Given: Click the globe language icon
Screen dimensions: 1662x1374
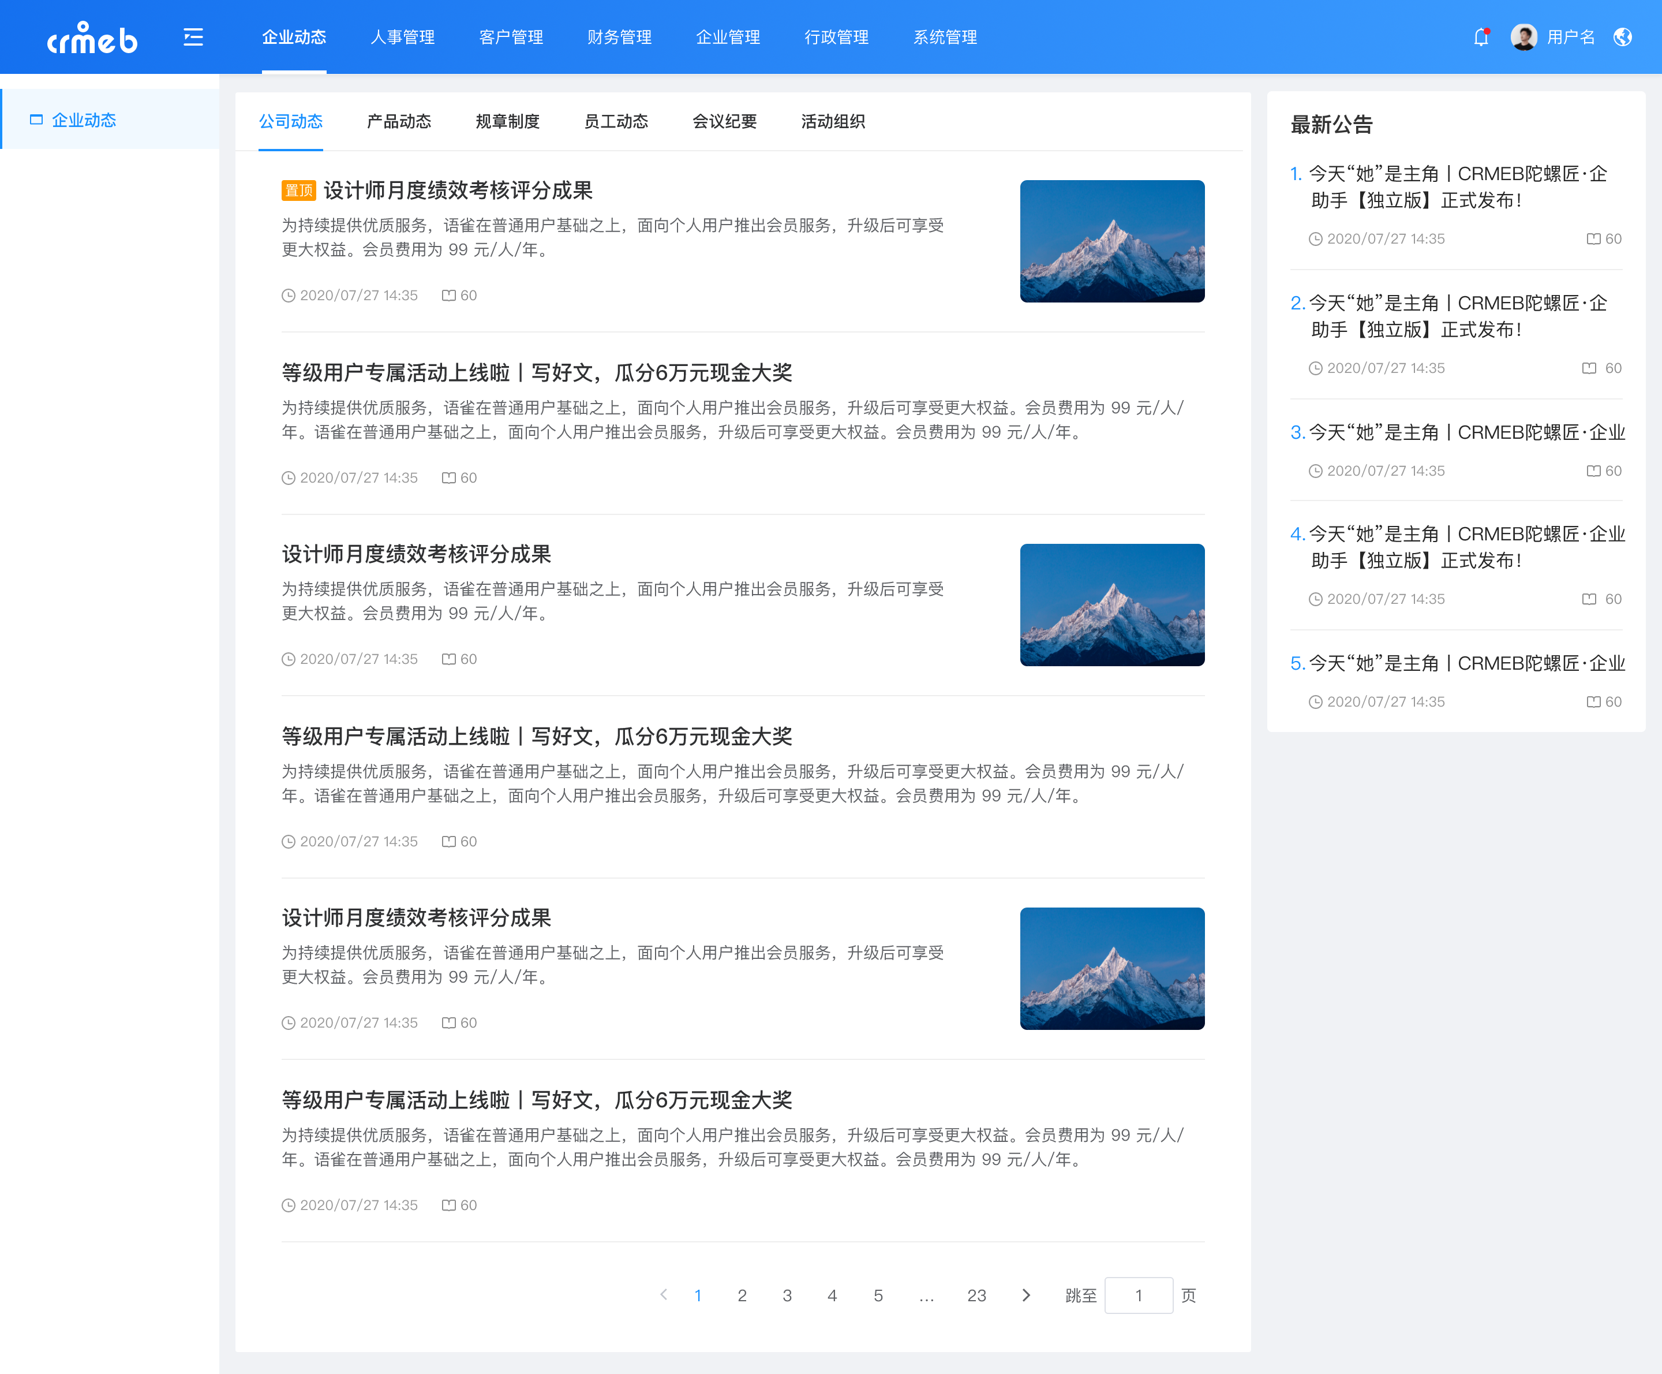Looking at the screenshot, I should [1622, 37].
